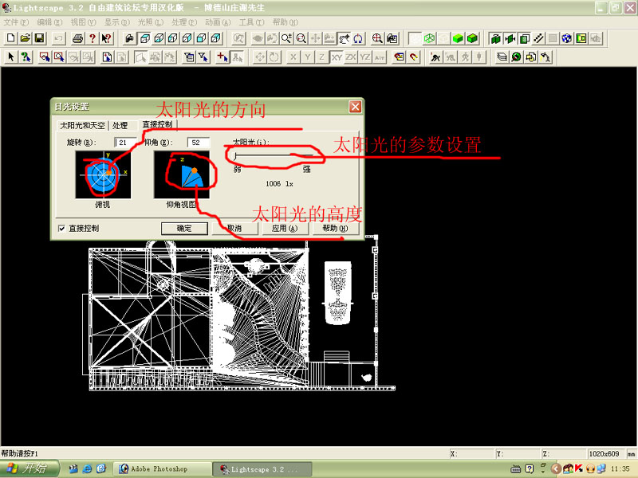The height and width of the screenshot is (478, 638).
Task: Click the globe icon in top toolbar
Action: point(566,38)
